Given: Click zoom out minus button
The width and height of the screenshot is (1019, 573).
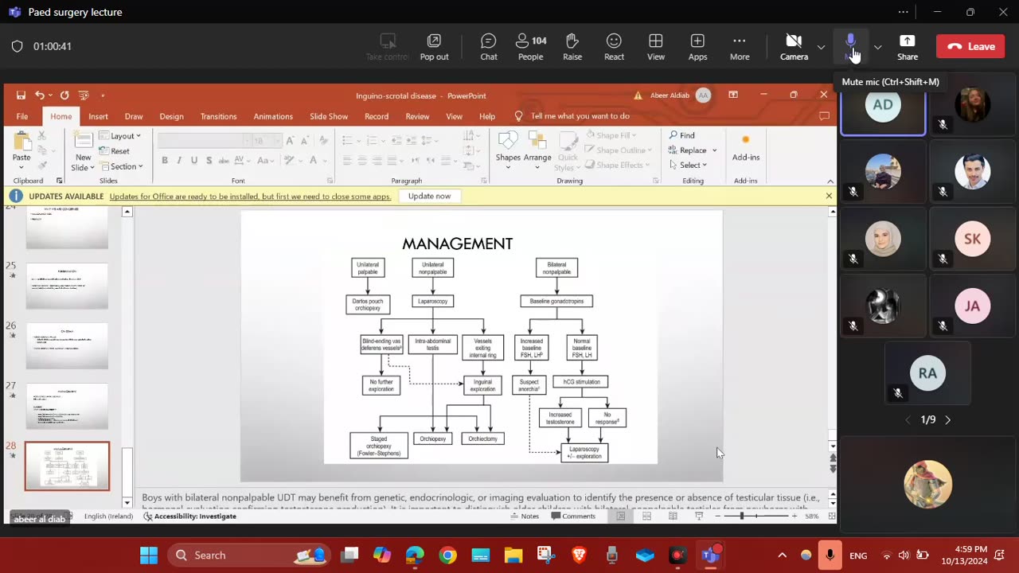Looking at the screenshot, I should (x=717, y=516).
